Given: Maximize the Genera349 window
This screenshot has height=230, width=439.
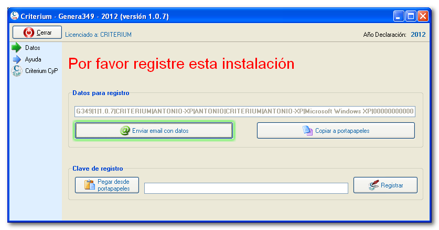Looking at the screenshot, I should coord(411,16).
